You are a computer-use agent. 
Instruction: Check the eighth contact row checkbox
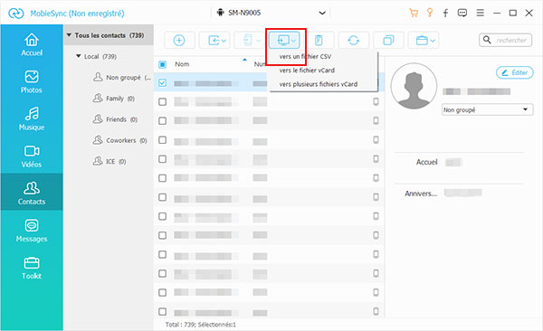[x=162, y=216]
